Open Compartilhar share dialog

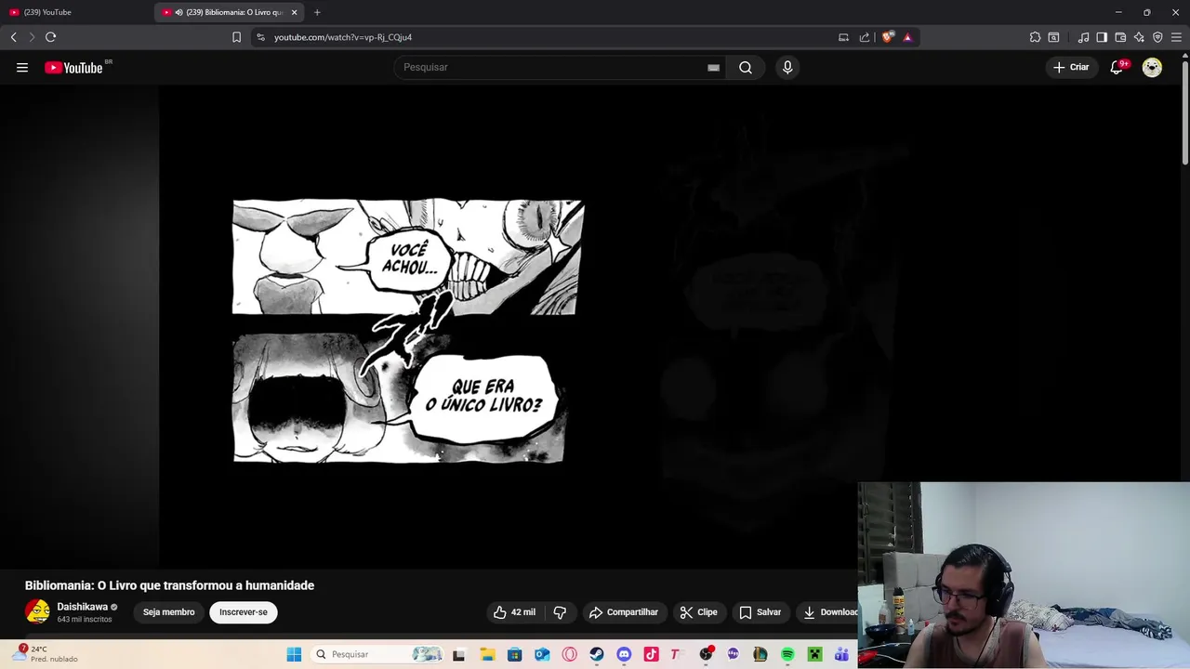pyautogui.click(x=624, y=612)
